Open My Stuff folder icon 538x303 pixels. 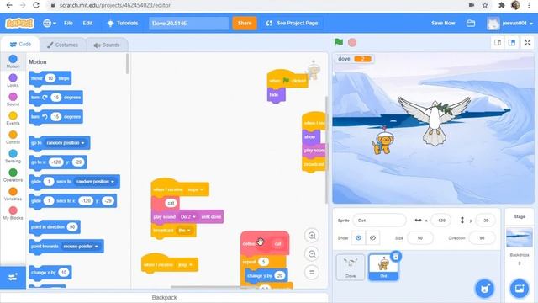click(x=471, y=23)
